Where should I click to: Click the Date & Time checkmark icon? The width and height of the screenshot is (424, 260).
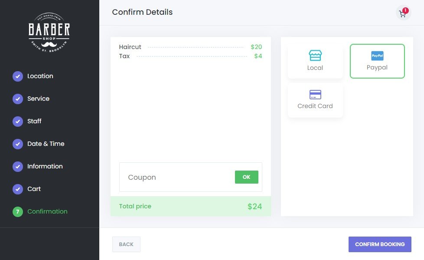18,144
